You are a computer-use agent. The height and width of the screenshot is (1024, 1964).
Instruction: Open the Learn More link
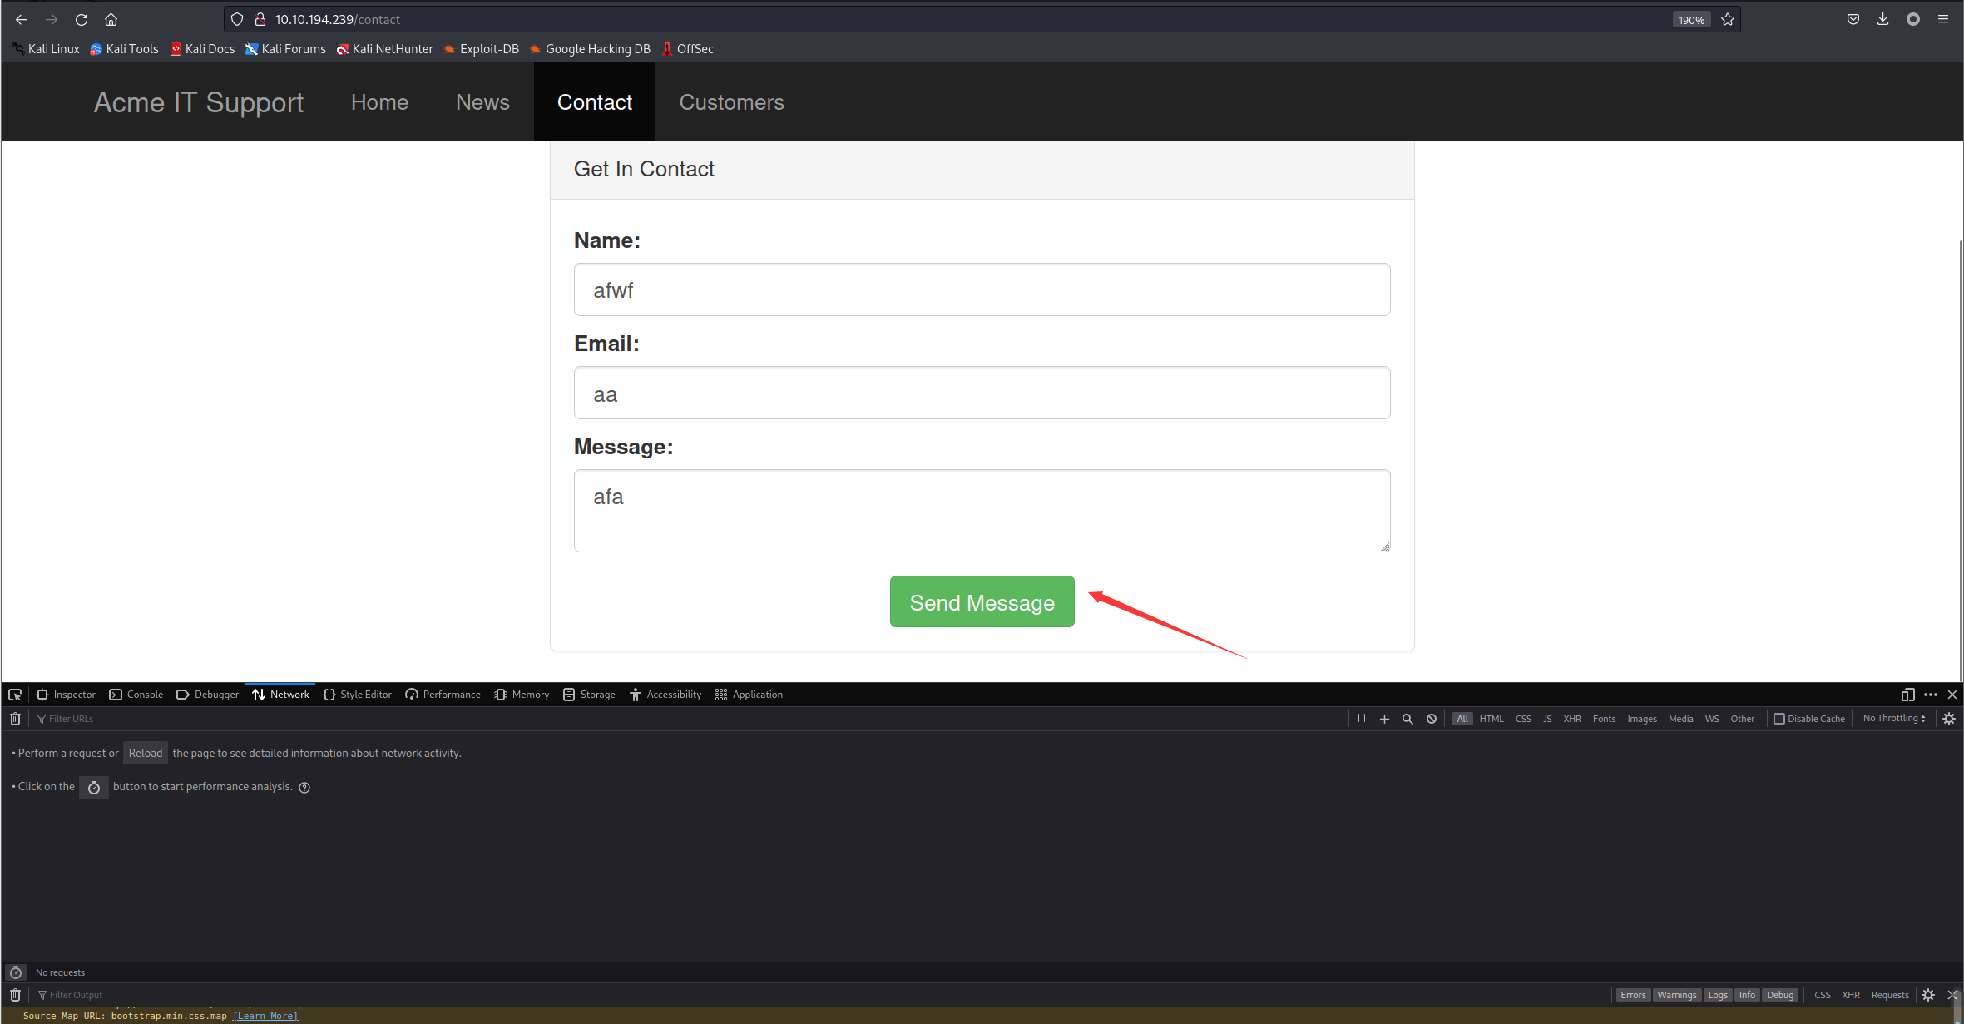click(x=265, y=1016)
